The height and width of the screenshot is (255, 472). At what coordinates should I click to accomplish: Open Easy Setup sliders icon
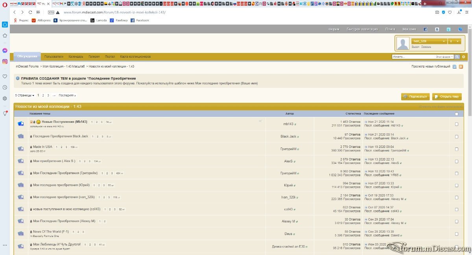(466, 12)
